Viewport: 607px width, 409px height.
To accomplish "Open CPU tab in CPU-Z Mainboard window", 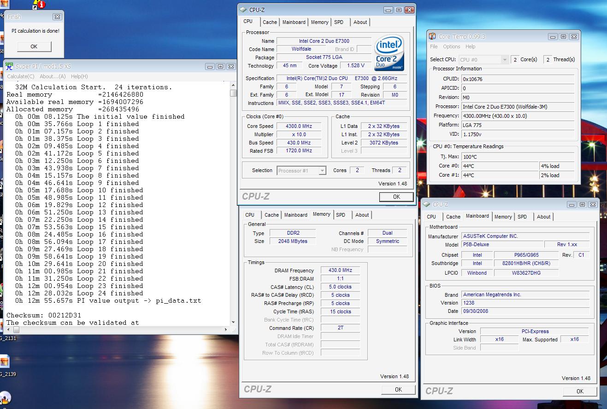I will coord(431,217).
